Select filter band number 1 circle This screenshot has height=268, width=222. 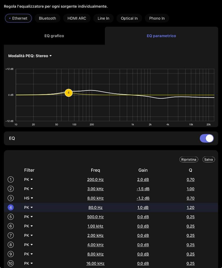(11, 180)
